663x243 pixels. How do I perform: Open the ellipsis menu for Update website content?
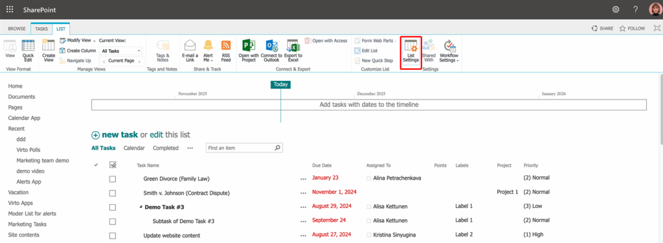point(303,235)
